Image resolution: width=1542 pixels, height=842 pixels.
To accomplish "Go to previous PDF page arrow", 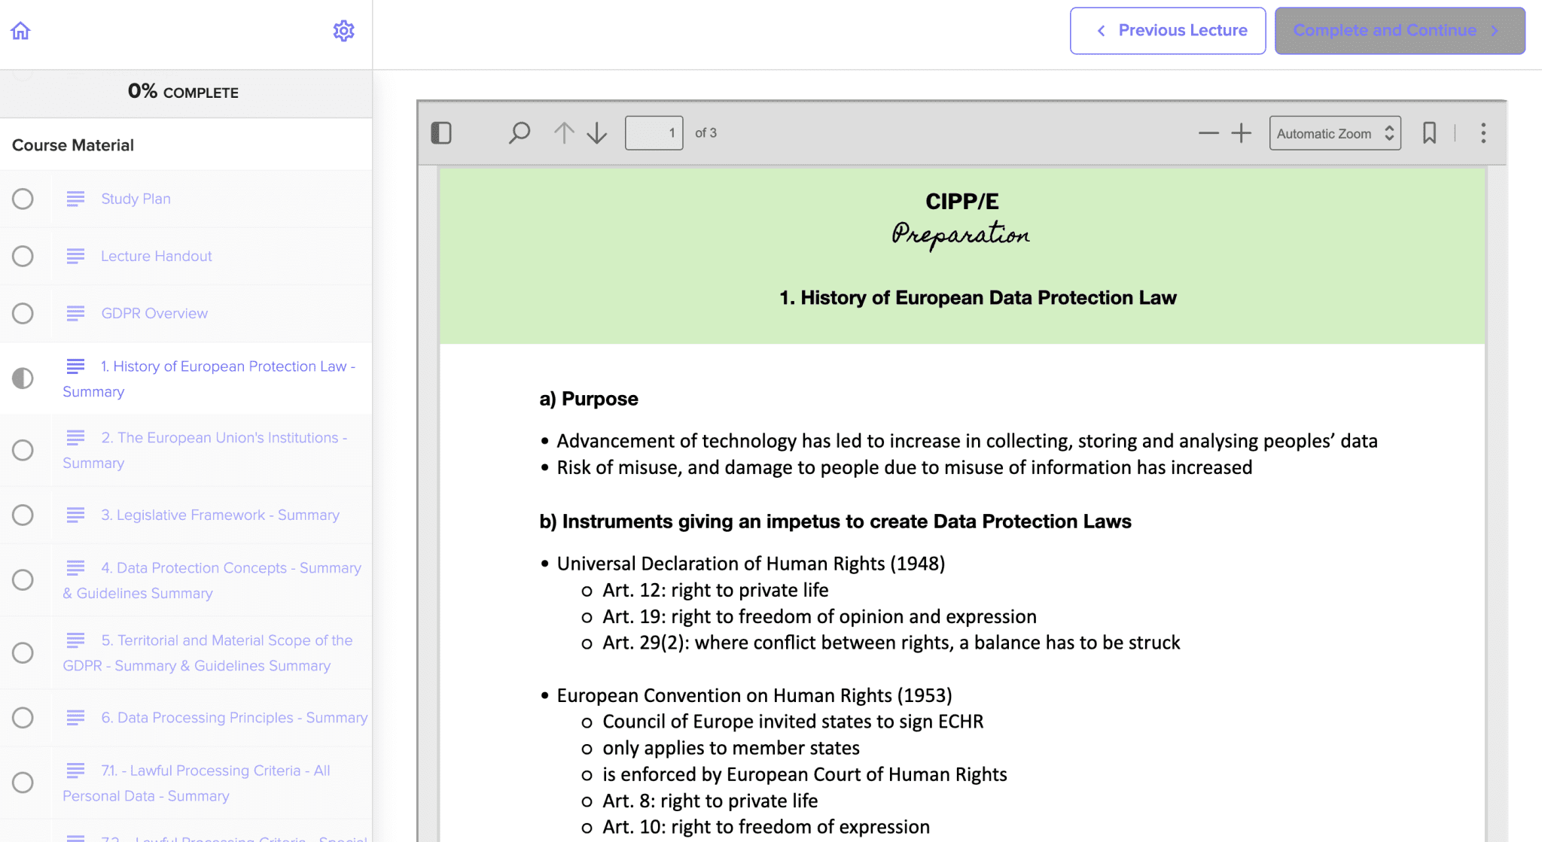I will point(564,133).
